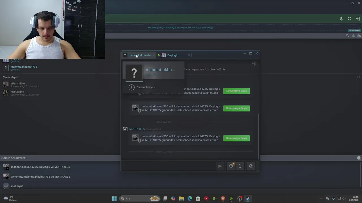Viewport: 362px width, 203px height.
Task: Open Dayioglu in the friends list
Action: pos(16,60)
